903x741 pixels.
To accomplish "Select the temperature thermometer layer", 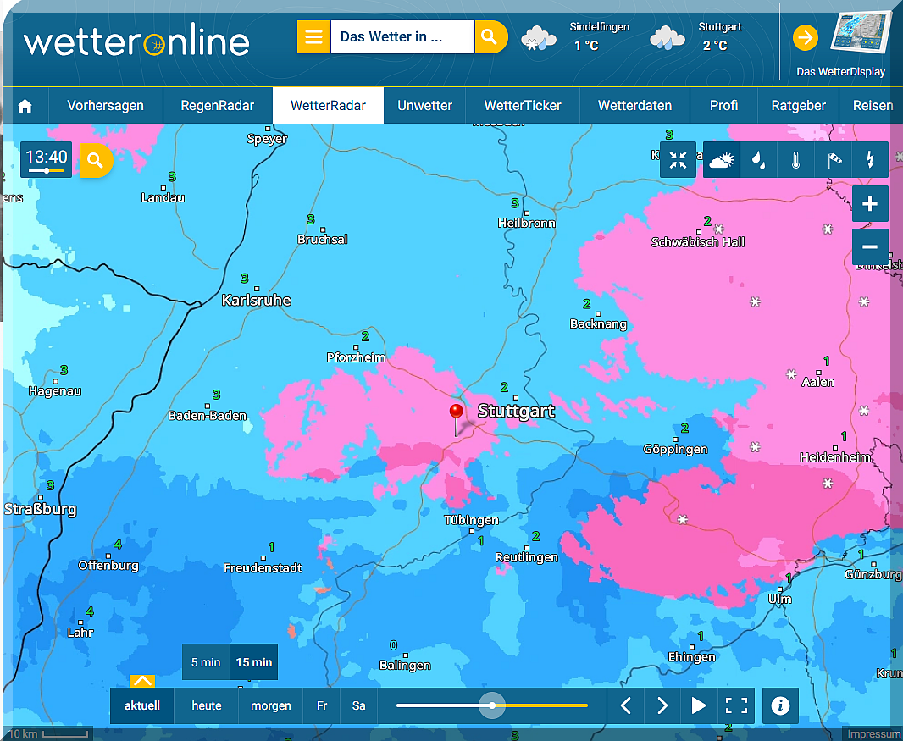I will click(795, 160).
